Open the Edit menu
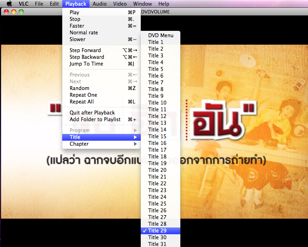 click(54, 4)
